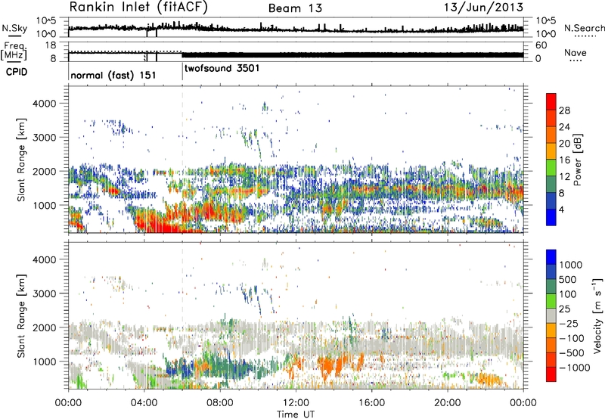Click the '3000' tick on the power panel

(44, 138)
